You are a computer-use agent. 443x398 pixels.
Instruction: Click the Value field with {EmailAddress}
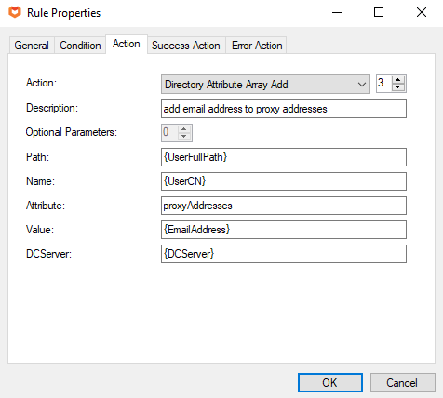284,230
